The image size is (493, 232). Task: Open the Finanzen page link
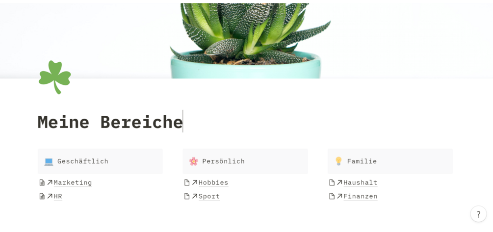(x=360, y=196)
